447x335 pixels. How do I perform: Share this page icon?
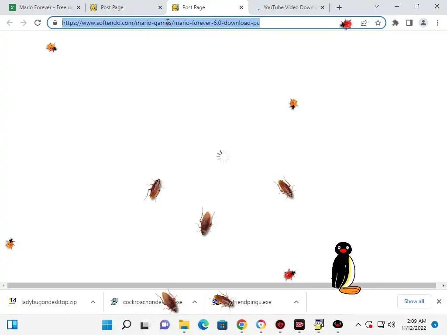364,23
